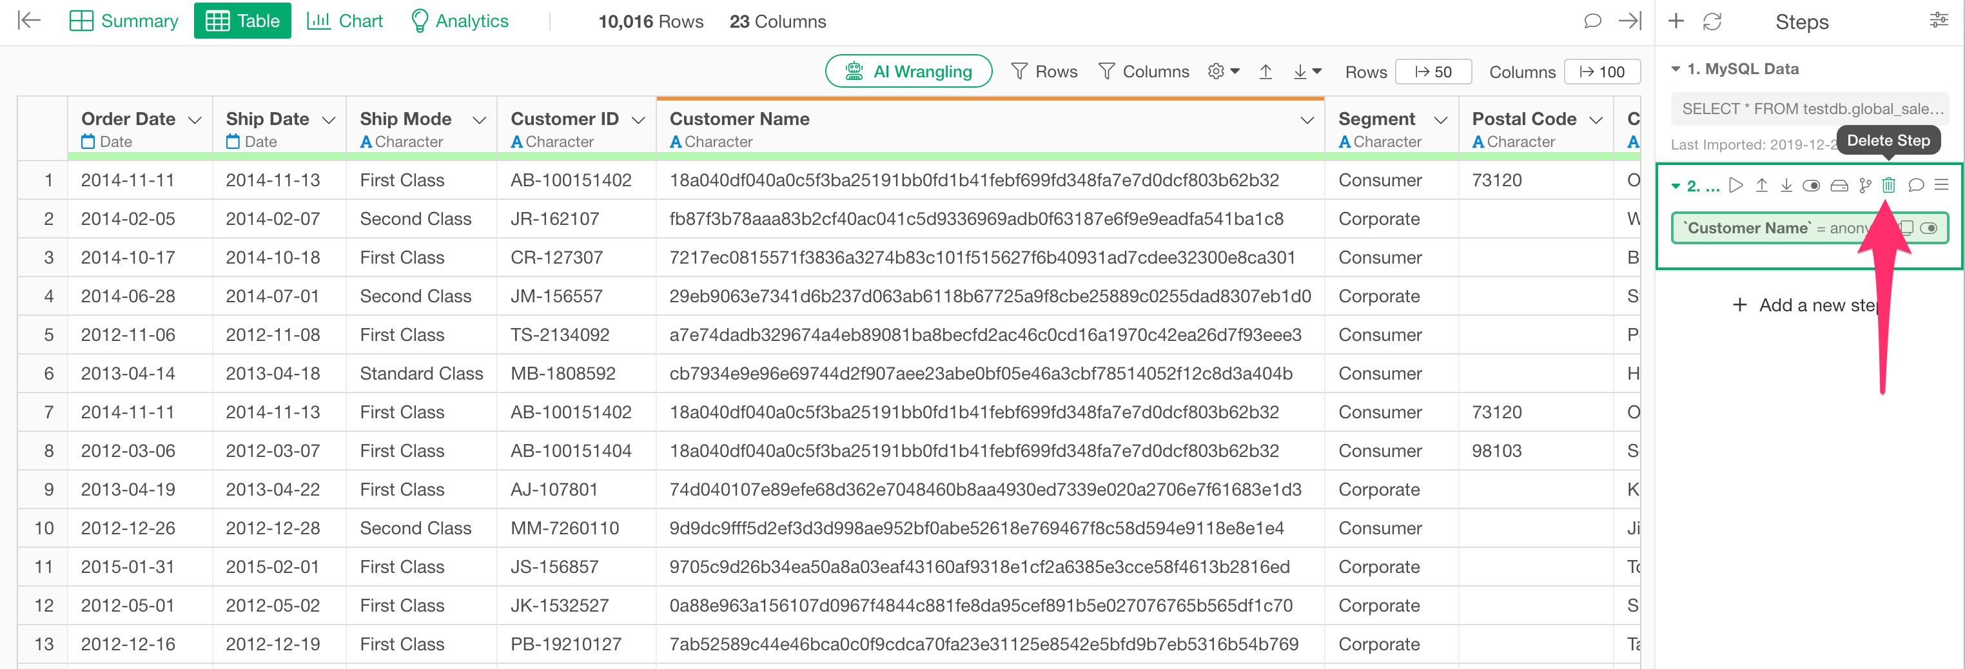This screenshot has height=669, width=1965.
Task: Run step 2 with the play icon
Action: (x=1736, y=186)
